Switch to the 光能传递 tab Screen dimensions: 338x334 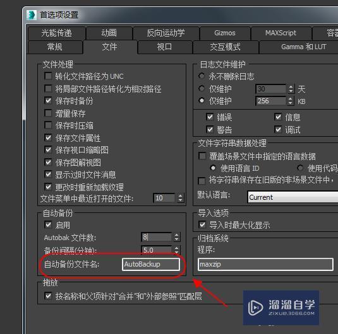[56, 33]
